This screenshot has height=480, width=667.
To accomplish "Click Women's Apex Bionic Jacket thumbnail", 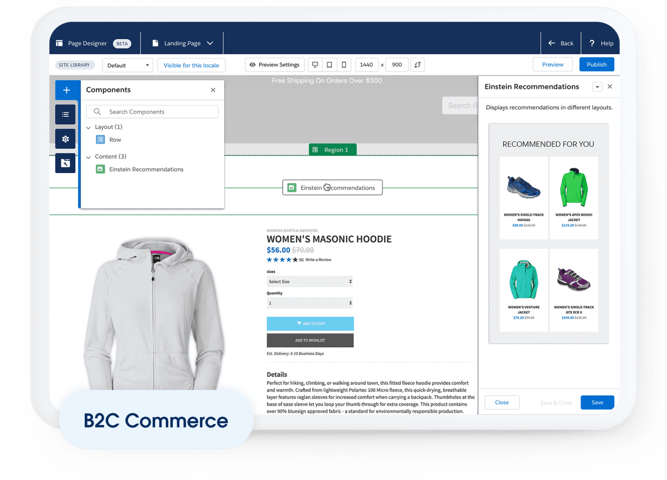I will [x=574, y=187].
